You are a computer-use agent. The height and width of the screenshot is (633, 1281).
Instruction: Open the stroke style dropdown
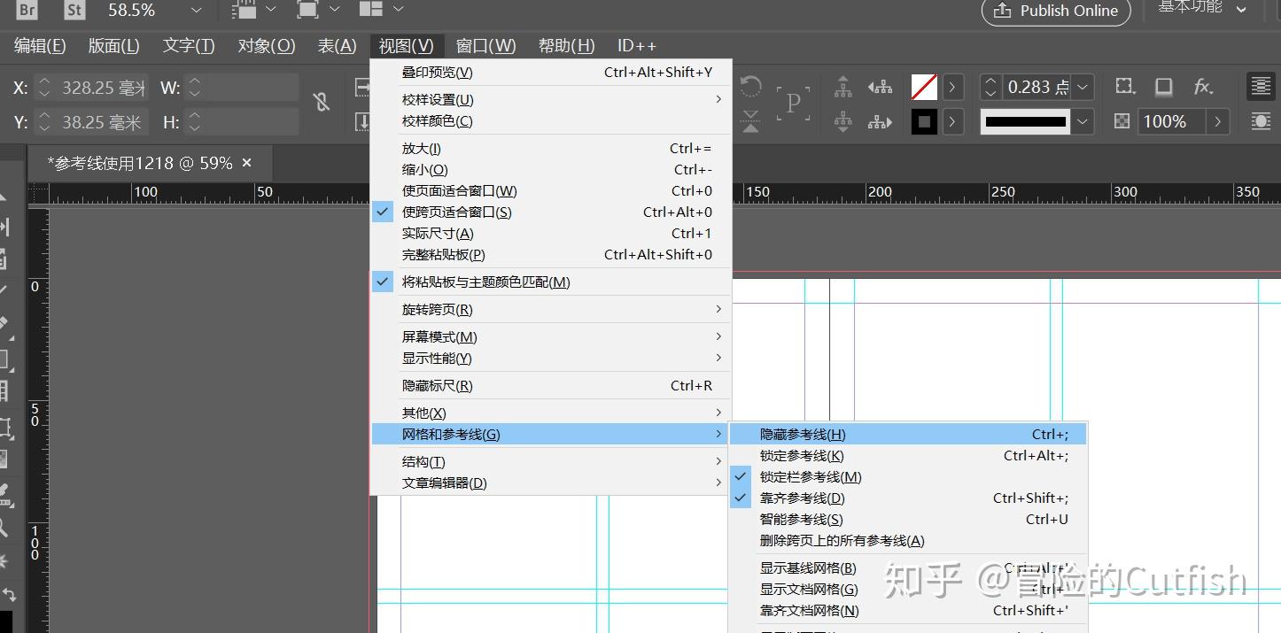1082,120
